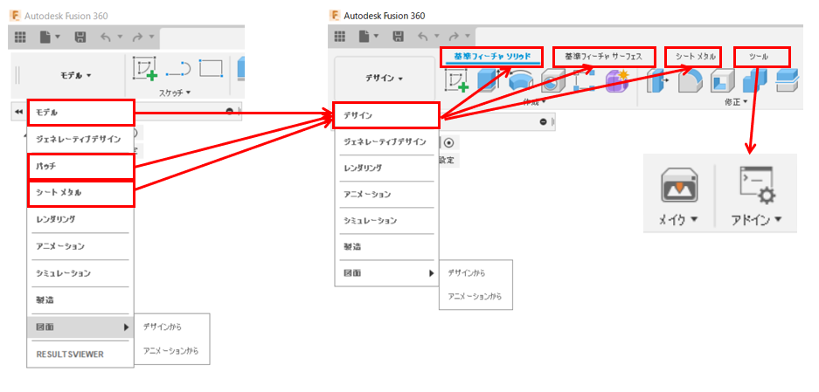The width and height of the screenshot is (819, 392).
Task: Click the Add-ins scripts icon
Action: click(x=757, y=187)
